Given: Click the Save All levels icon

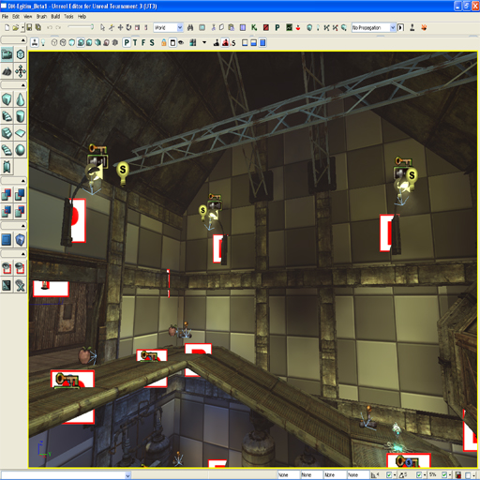Looking at the screenshot, I should tap(38, 28).
